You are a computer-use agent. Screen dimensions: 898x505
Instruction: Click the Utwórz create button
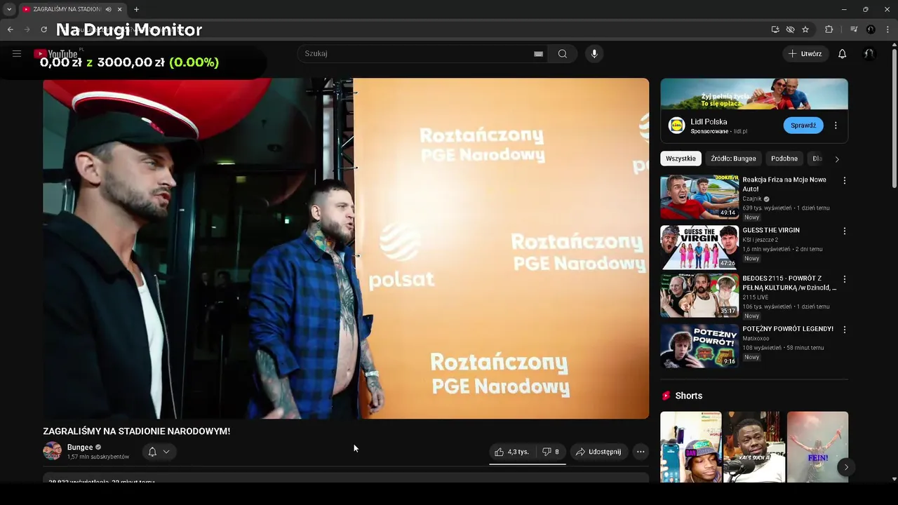(x=805, y=54)
